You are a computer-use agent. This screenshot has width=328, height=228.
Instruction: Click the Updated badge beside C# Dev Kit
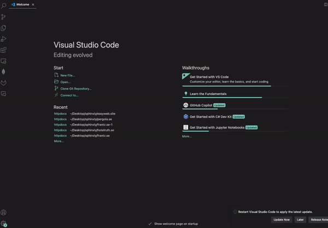[238, 117]
